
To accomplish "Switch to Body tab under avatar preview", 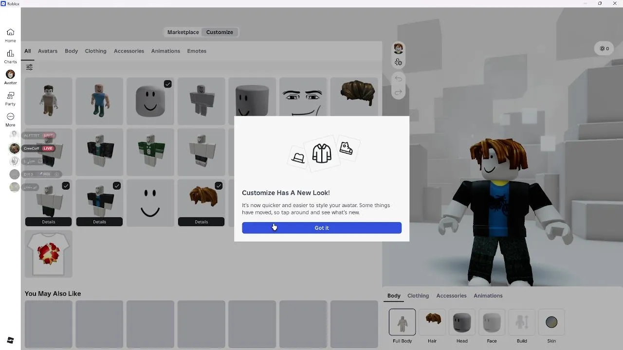I will 394,296.
